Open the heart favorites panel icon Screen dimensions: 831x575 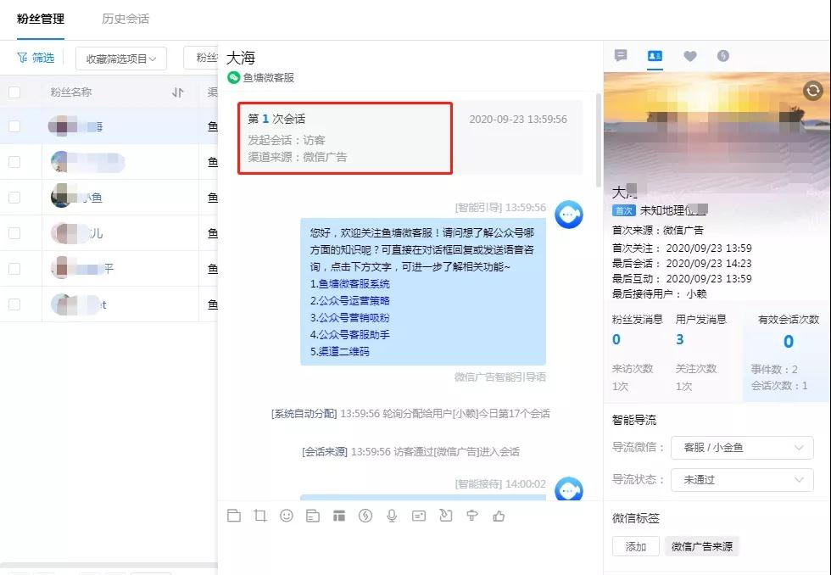pos(689,56)
